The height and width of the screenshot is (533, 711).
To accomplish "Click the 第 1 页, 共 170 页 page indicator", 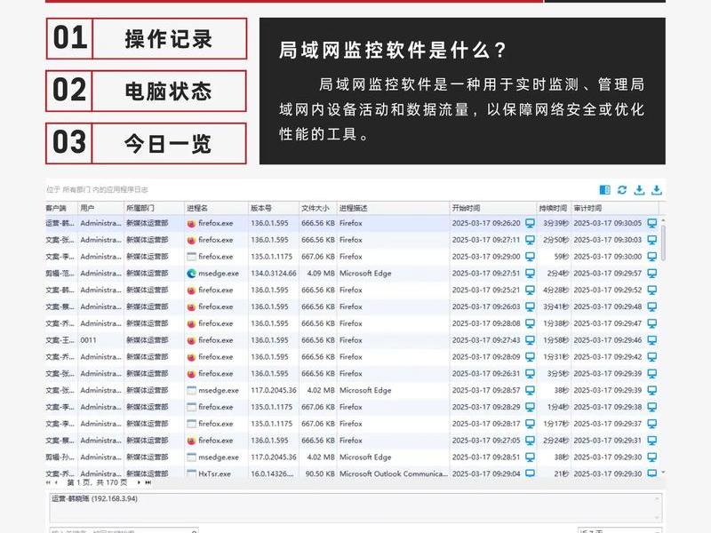I will [97, 482].
